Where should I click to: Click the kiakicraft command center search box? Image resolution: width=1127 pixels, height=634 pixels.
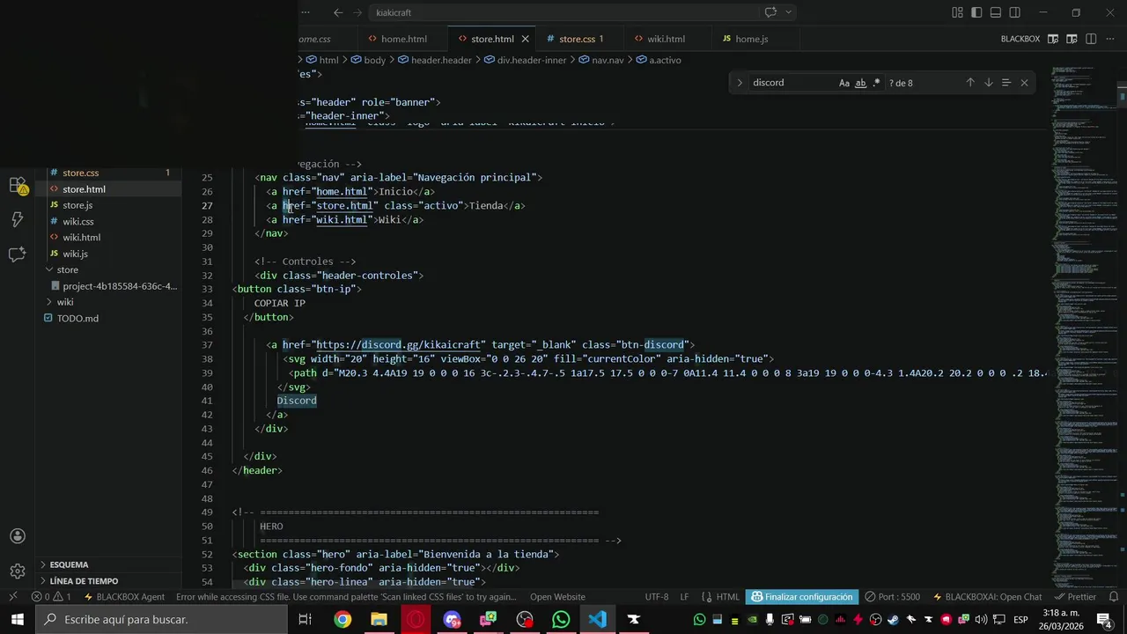pos(562,12)
